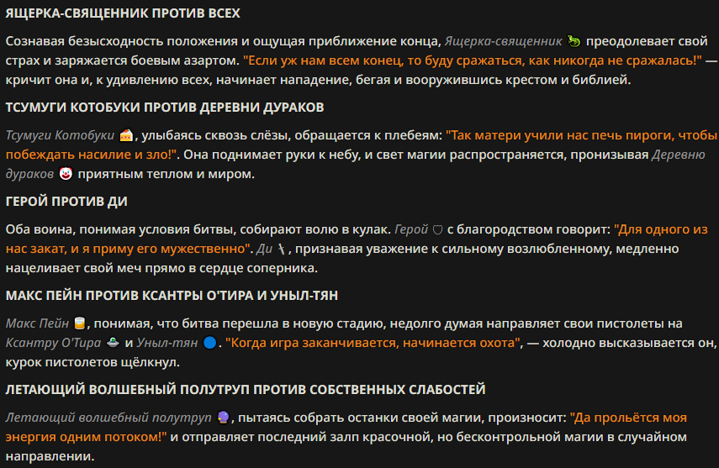Click the text "пытаясь собрать останки своей магии"
The image size is (719, 468).
coord(358,418)
